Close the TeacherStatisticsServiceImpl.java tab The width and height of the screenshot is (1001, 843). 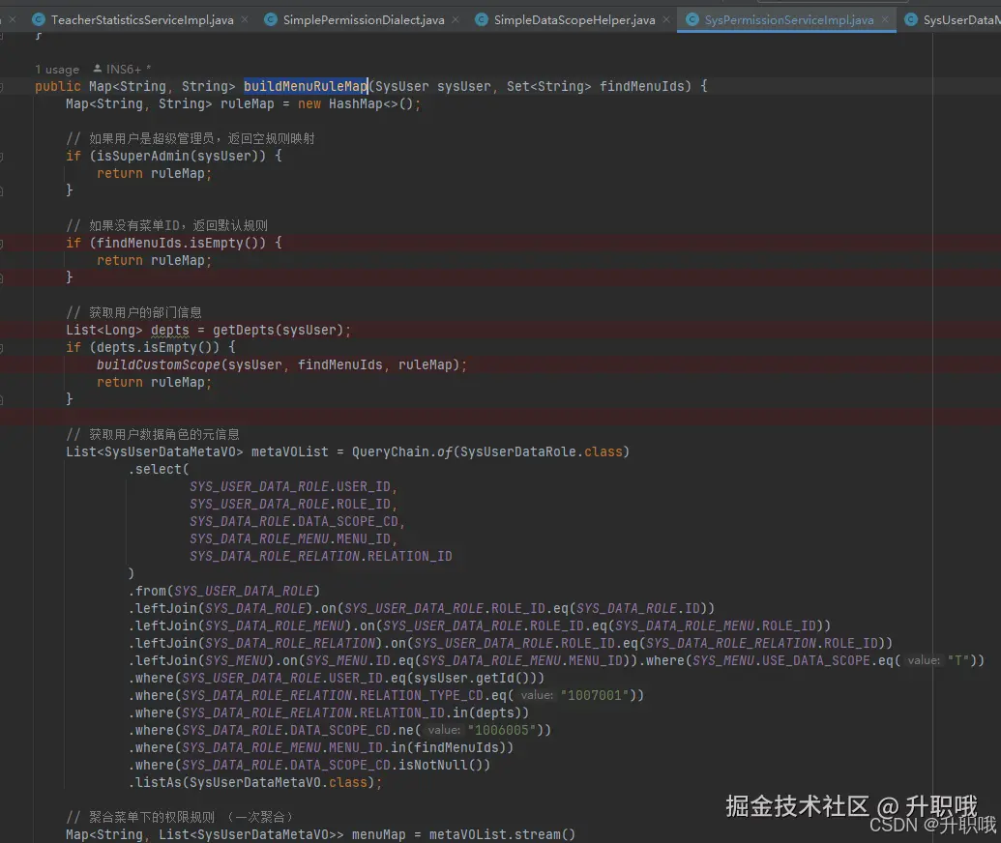click(245, 19)
